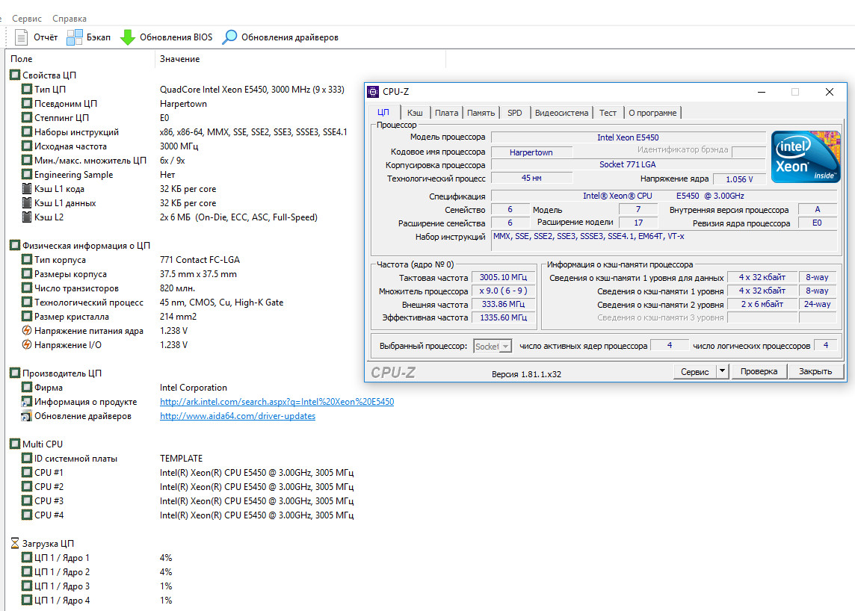Viewport: 855px width, 611px height.
Task: Open the aida64.com driver-updates link
Action: (238, 416)
